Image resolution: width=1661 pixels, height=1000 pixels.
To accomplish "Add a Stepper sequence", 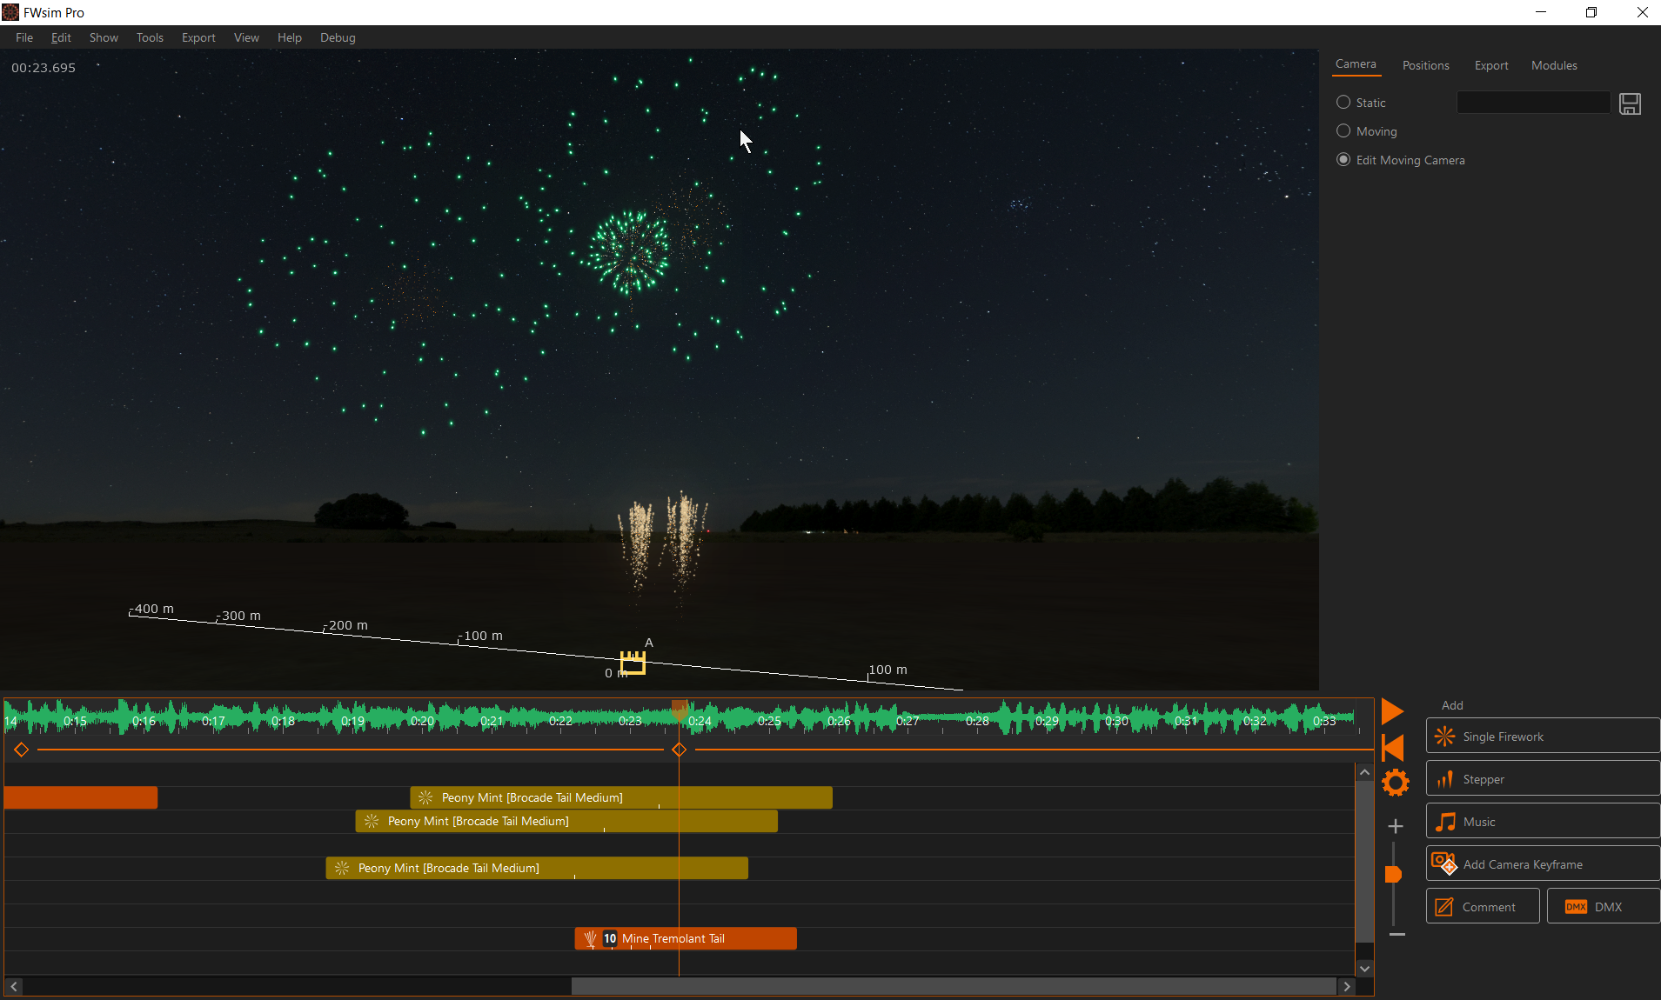I will click(x=1542, y=779).
